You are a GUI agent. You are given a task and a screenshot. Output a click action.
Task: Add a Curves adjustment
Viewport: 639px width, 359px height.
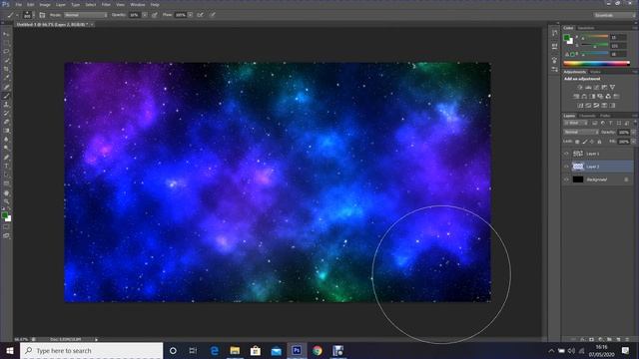point(596,87)
